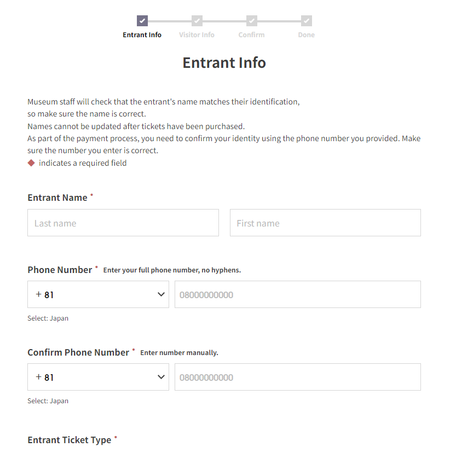This screenshot has width=450, height=453.
Task: Select the Done step label
Action: coord(307,35)
